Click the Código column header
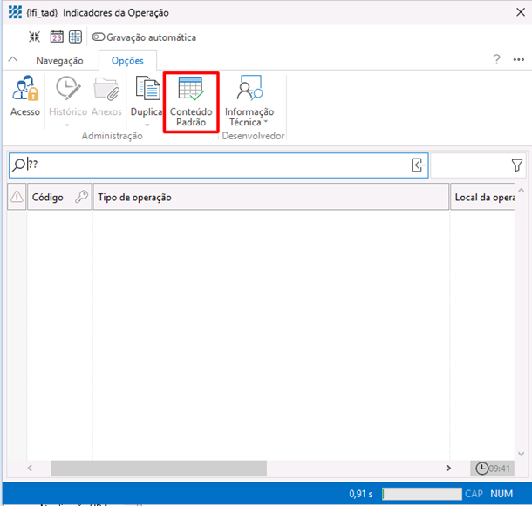This screenshot has width=532, height=506. [48, 198]
